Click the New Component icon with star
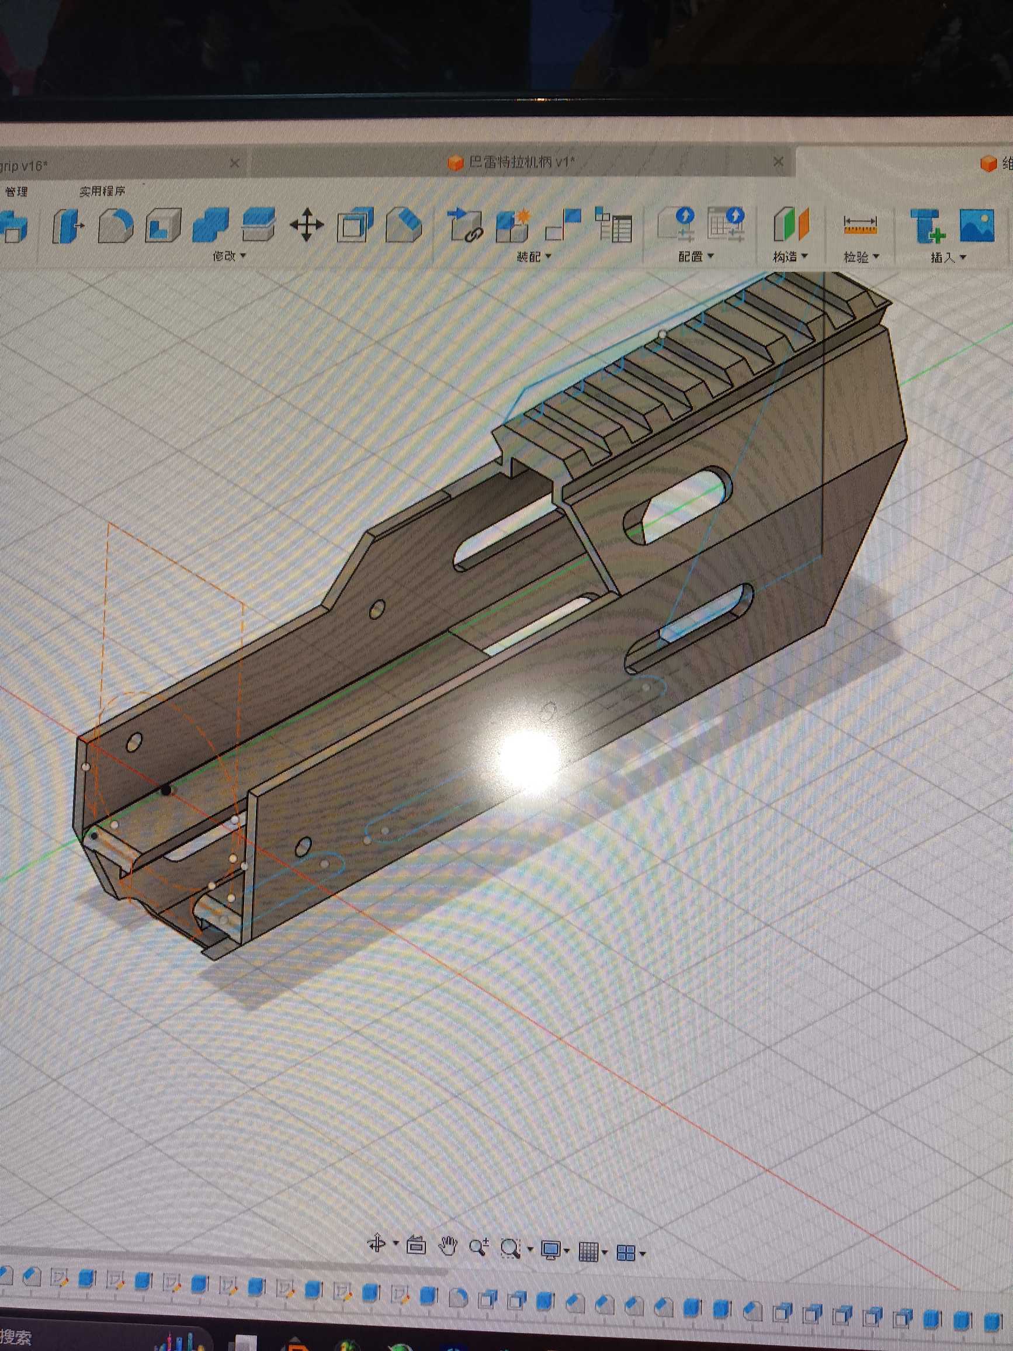Viewport: 1013px width, 1351px height. (x=512, y=226)
